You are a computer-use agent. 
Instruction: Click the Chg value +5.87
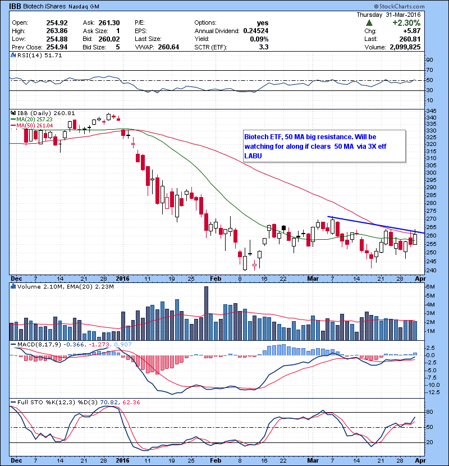412,31
